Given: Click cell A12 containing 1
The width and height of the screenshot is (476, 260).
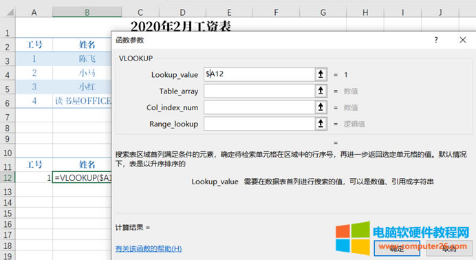Looking at the screenshot, I should point(34,177).
